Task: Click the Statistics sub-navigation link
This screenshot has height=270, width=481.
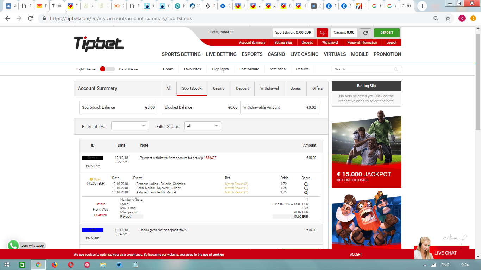Action: [277, 69]
